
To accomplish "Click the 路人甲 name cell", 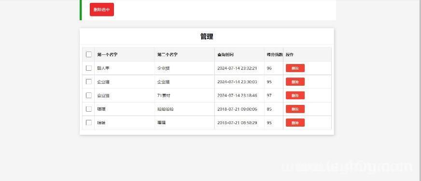I will [103, 68].
